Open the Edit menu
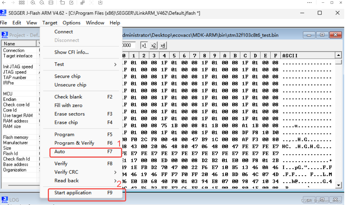Viewport: 345px width, 205px height. point(17,23)
